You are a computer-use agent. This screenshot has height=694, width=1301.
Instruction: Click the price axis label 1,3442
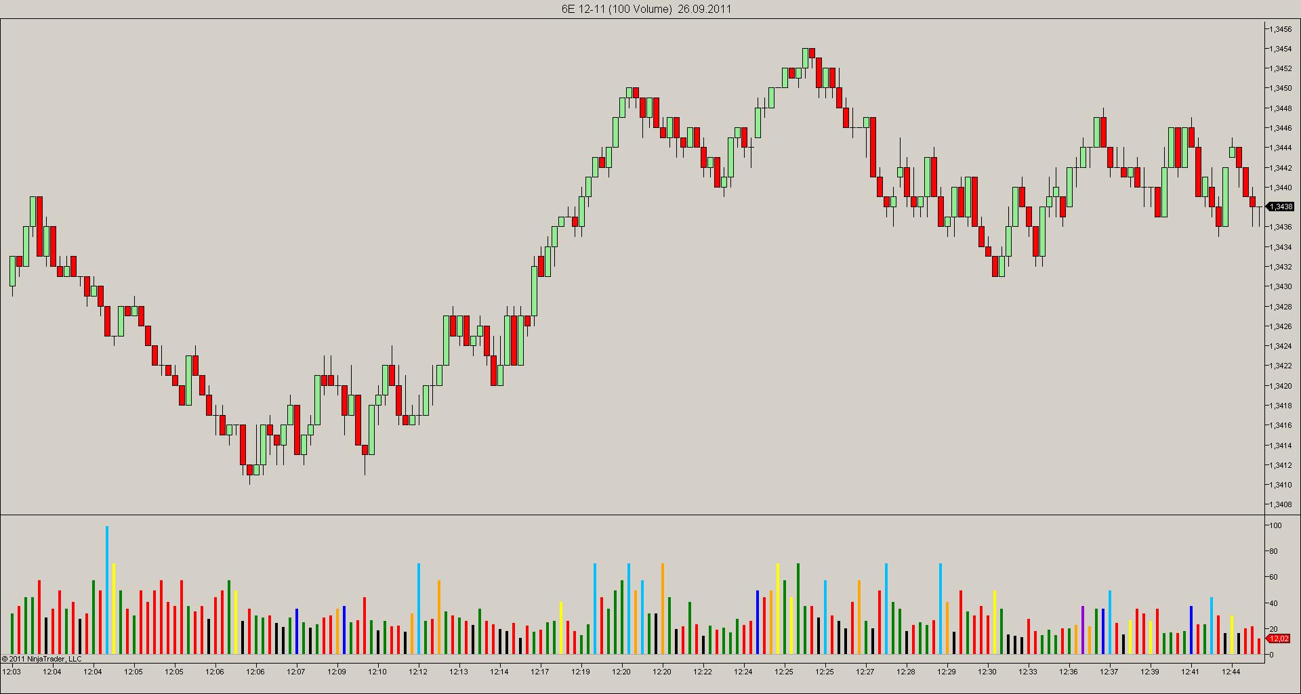(x=1280, y=168)
